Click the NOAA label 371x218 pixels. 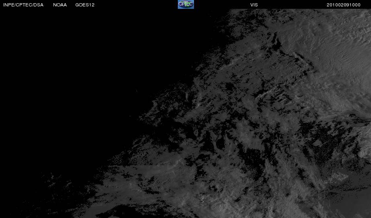click(60, 5)
